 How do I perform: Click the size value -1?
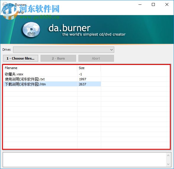80,74
